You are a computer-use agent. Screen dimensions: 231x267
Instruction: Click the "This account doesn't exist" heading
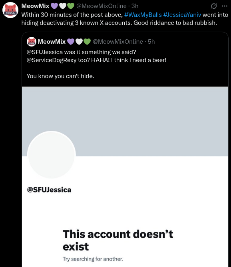(x=118, y=240)
